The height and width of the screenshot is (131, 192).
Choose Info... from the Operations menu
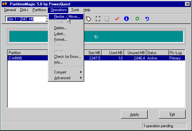(66, 62)
